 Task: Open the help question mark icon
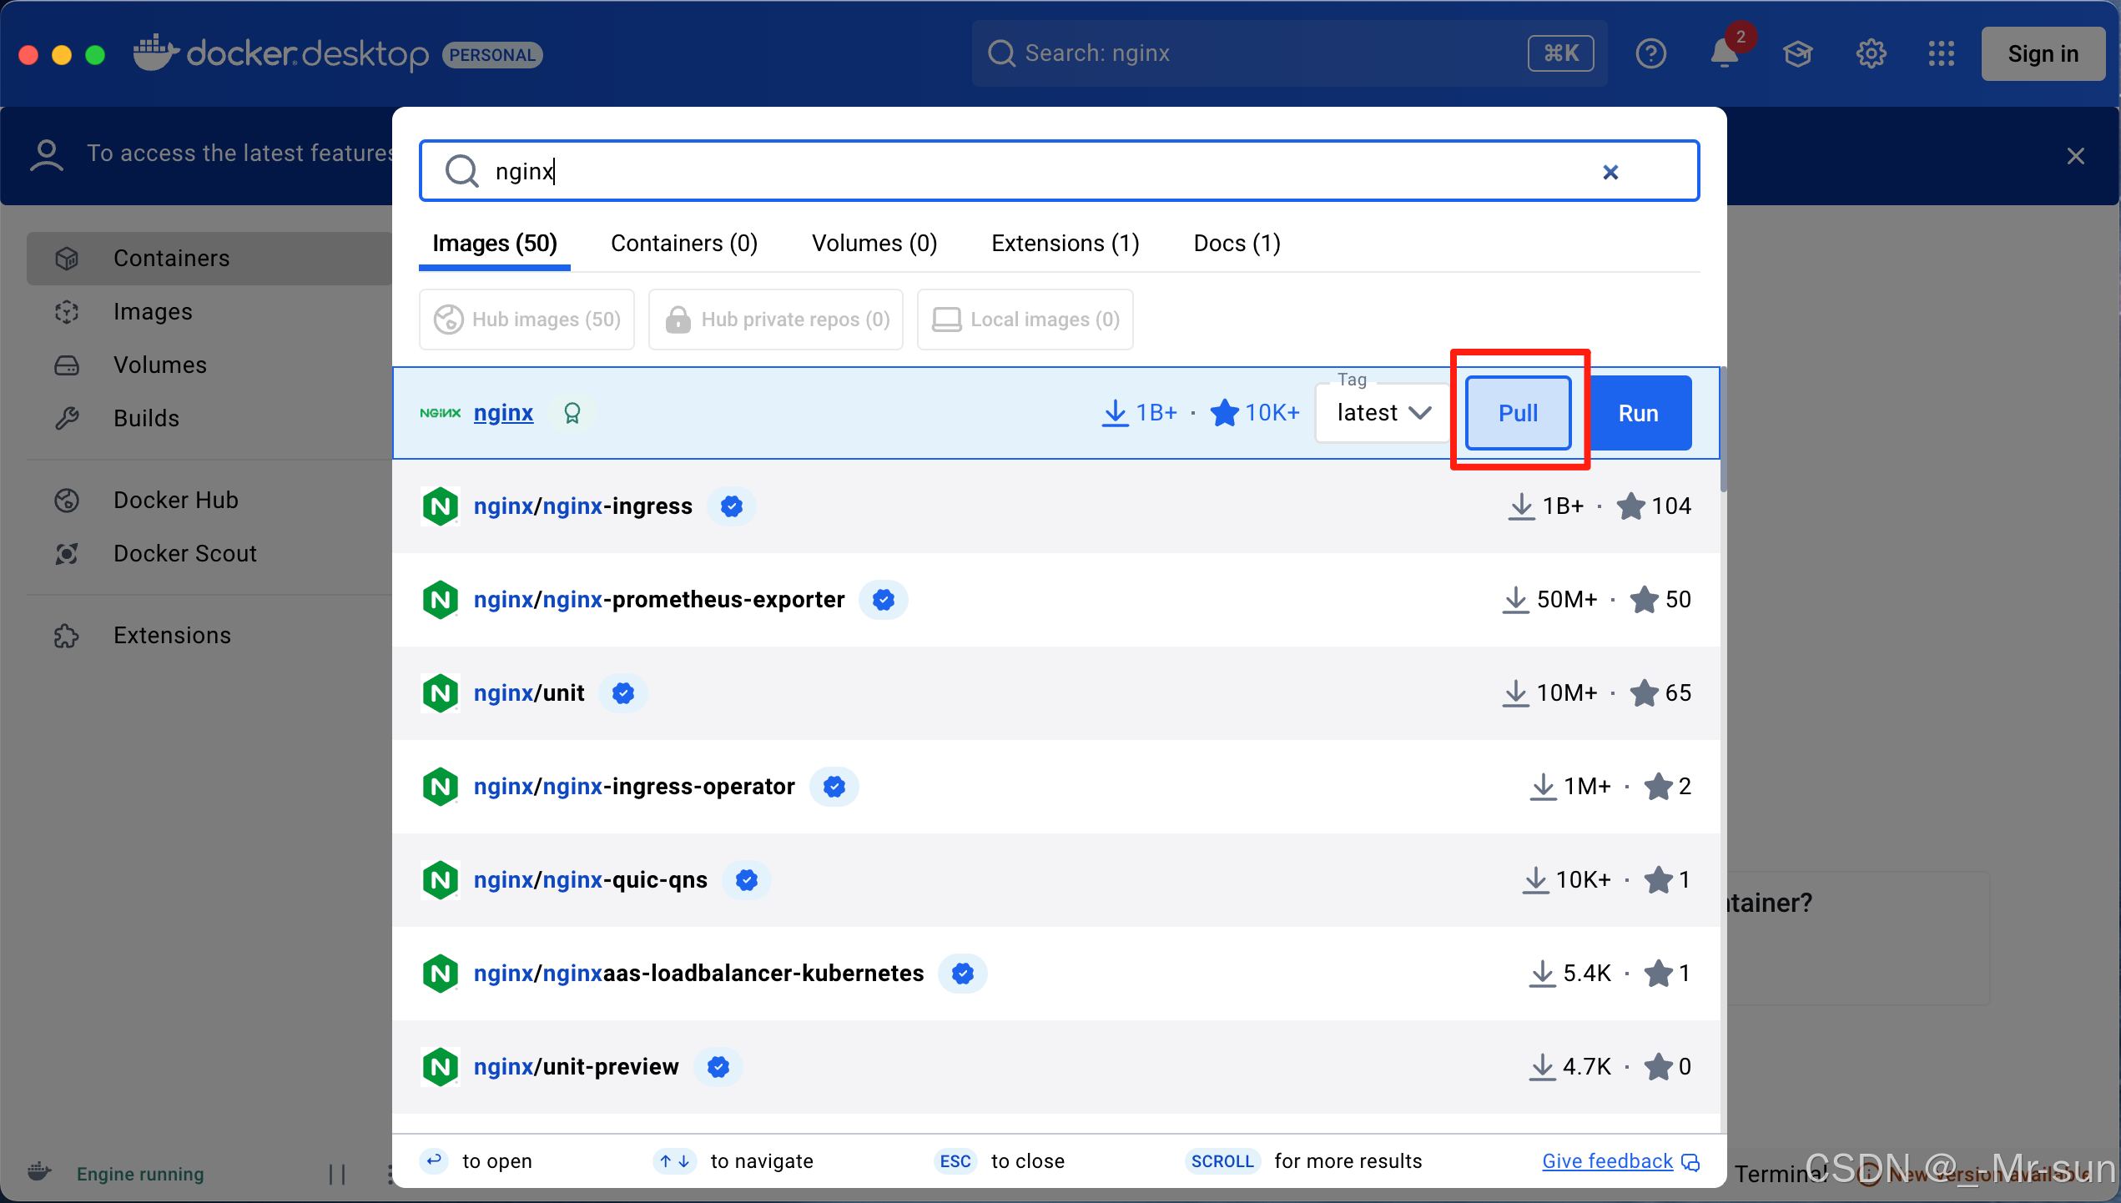pyautogui.click(x=1650, y=54)
